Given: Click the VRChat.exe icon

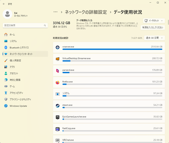Looking at the screenshot, I should coord(57,141).
